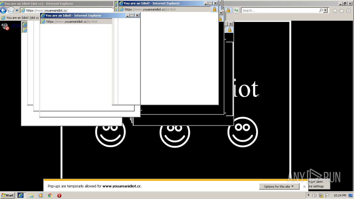Select the 'You are an Idiot! (dot cc)' tab
Screen dimensions: 354x199
pyautogui.click(x=20, y=18)
